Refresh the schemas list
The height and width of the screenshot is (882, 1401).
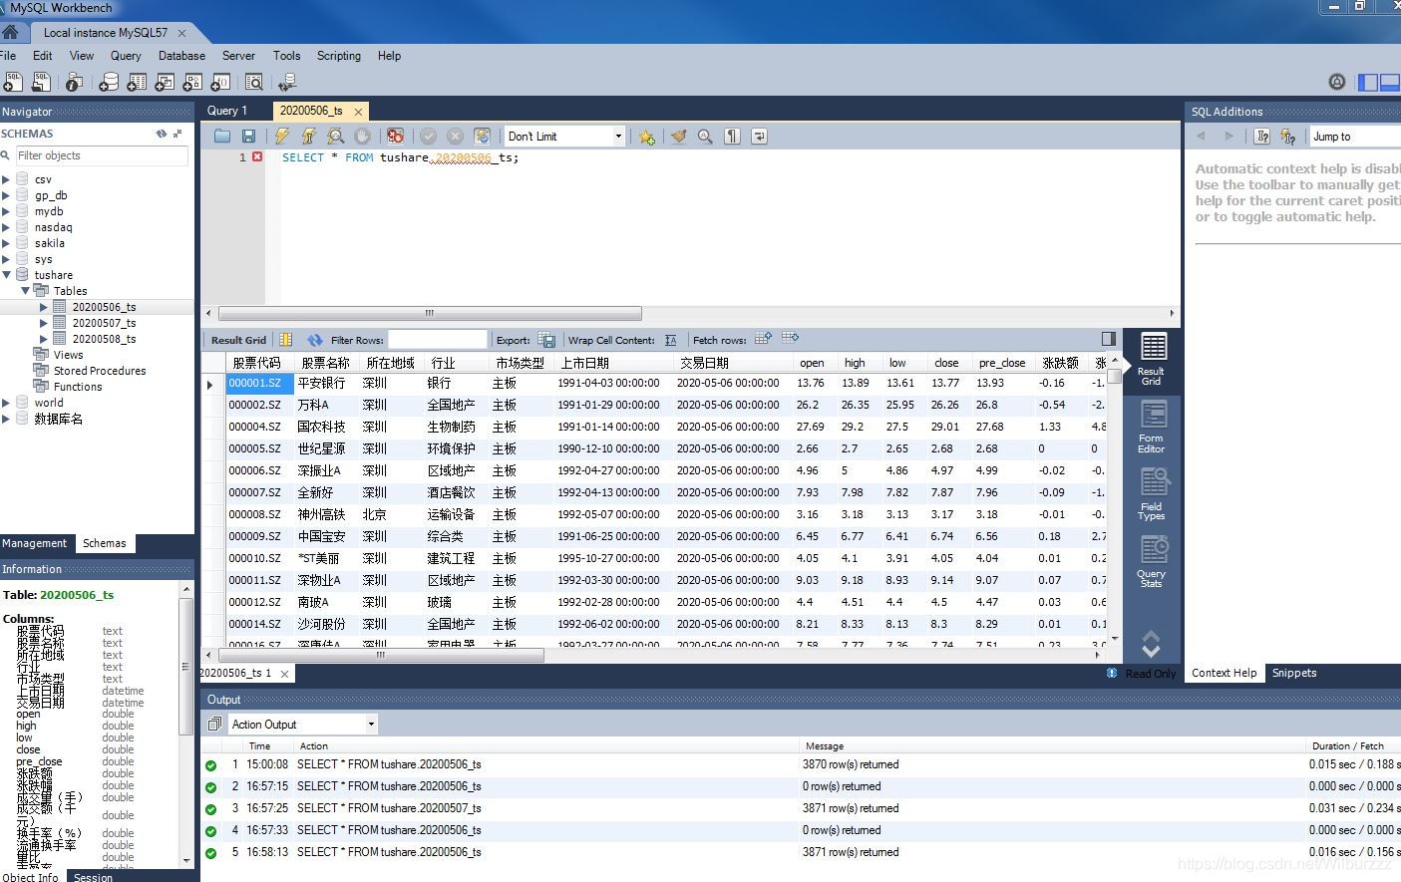click(161, 133)
